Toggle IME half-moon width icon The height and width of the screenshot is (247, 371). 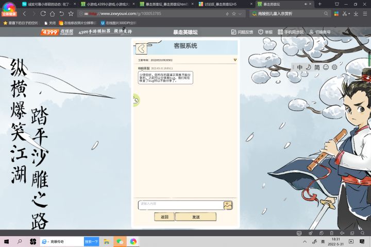[x=308, y=67]
